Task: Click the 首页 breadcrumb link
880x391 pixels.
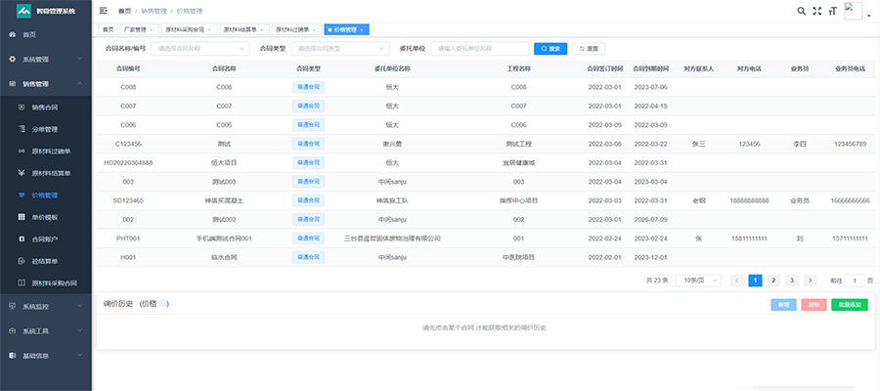Action: coord(124,11)
